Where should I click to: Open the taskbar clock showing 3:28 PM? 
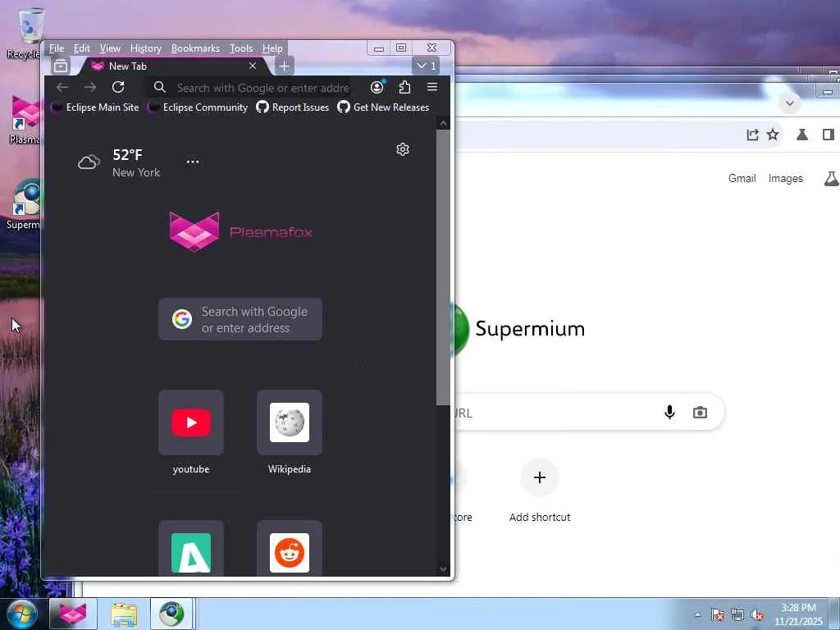pos(798,614)
